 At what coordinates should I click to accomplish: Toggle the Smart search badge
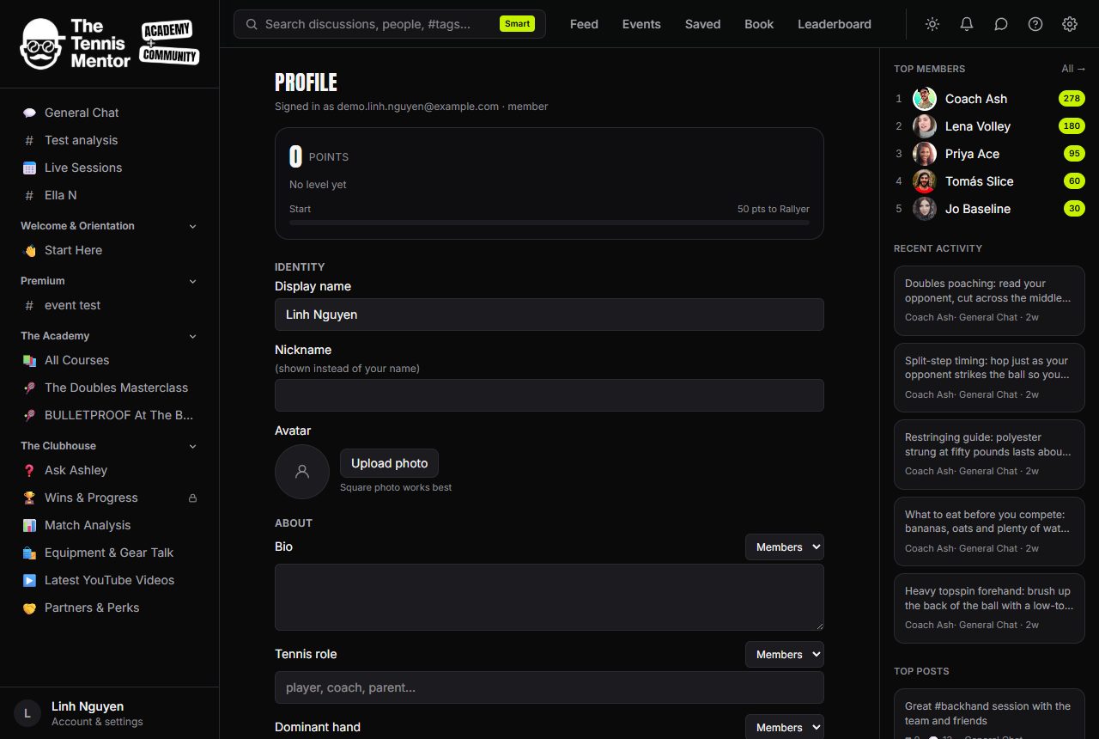pos(517,24)
